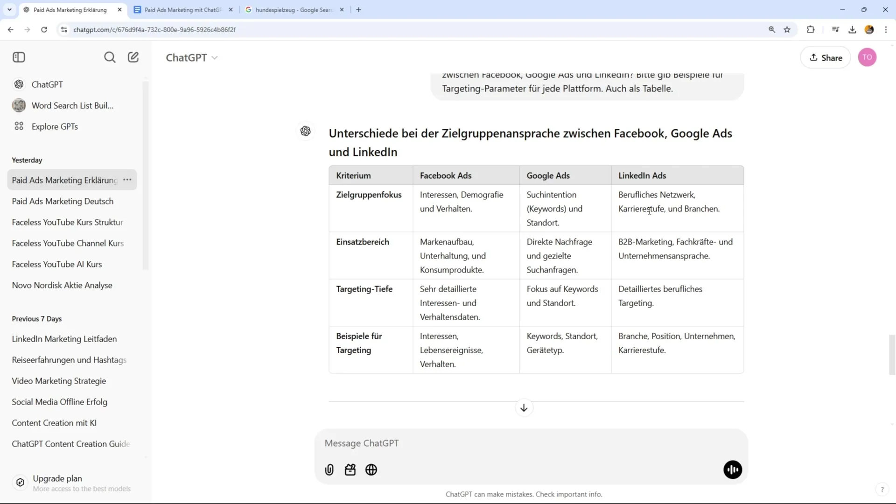Image resolution: width=896 pixels, height=504 pixels.
Task: Open Paid Ads Marketing Deutsch chat
Action: [x=72, y=201]
